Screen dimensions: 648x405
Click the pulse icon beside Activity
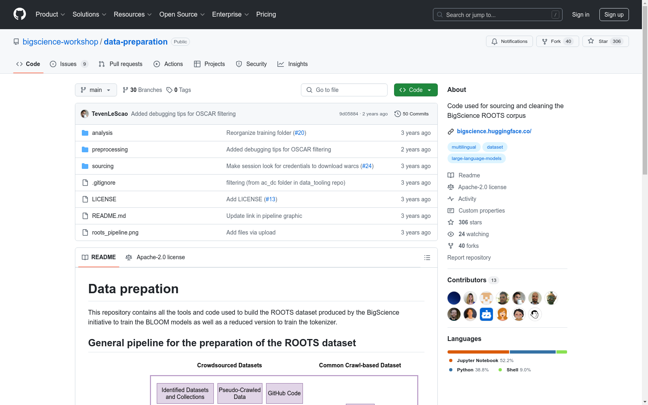[451, 199]
